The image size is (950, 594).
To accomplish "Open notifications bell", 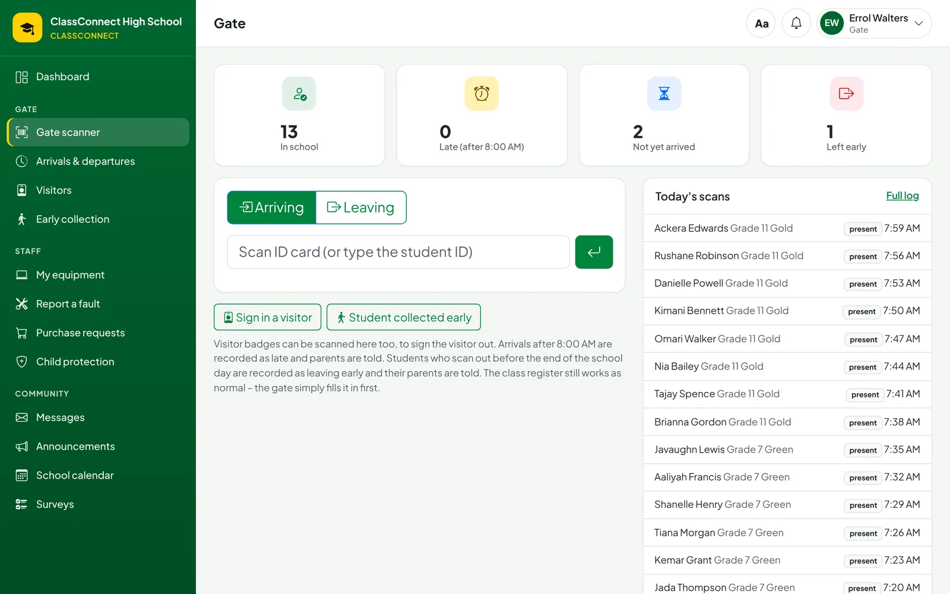I will 796,23.
